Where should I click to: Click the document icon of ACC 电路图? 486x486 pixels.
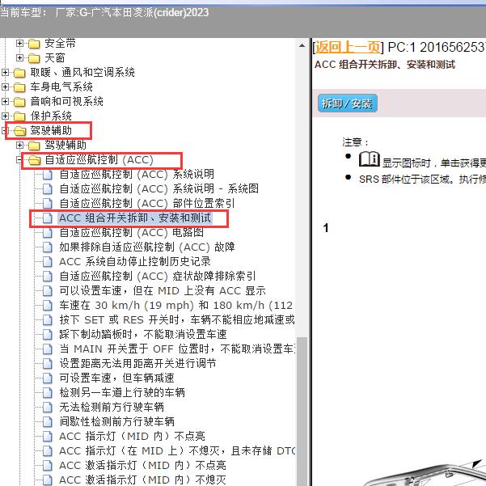click(48, 233)
